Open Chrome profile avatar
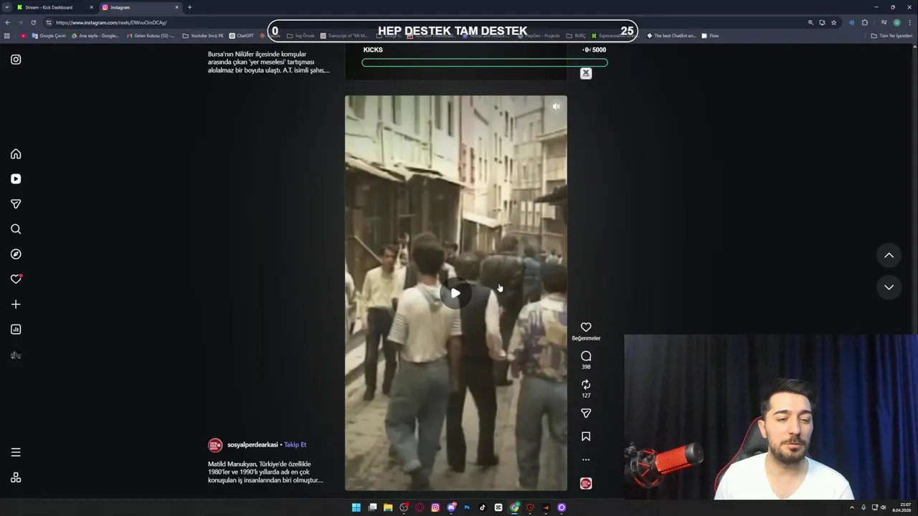 [x=896, y=22]
